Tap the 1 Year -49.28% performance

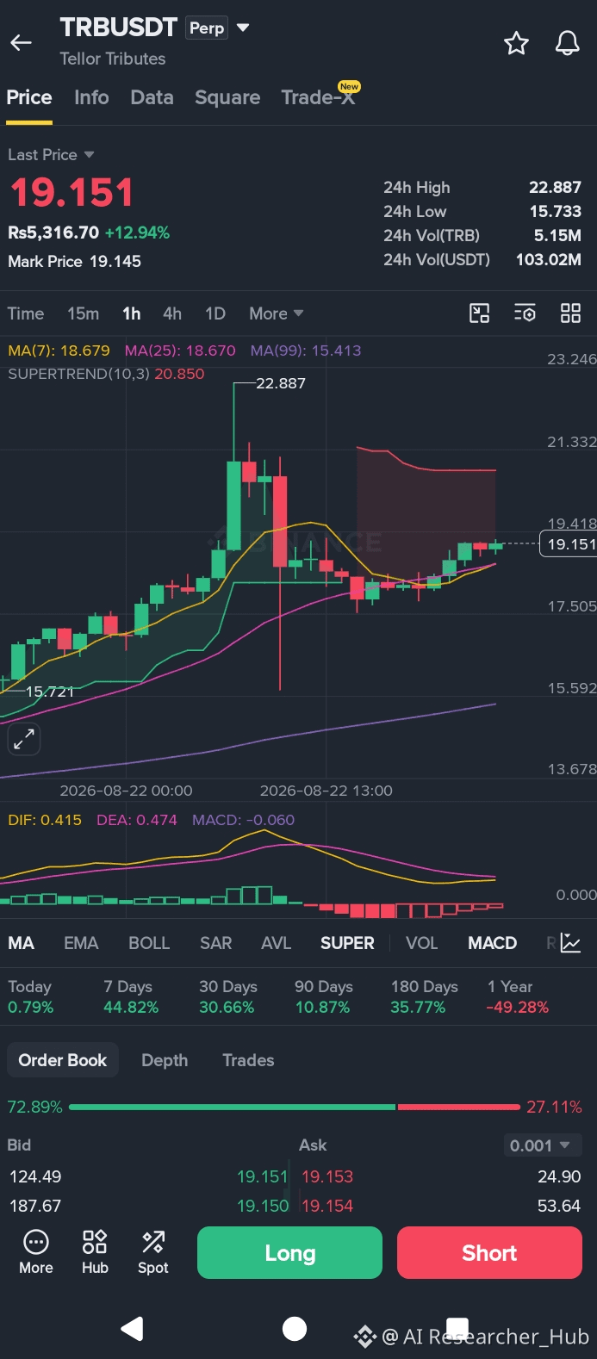pos(518,996)
